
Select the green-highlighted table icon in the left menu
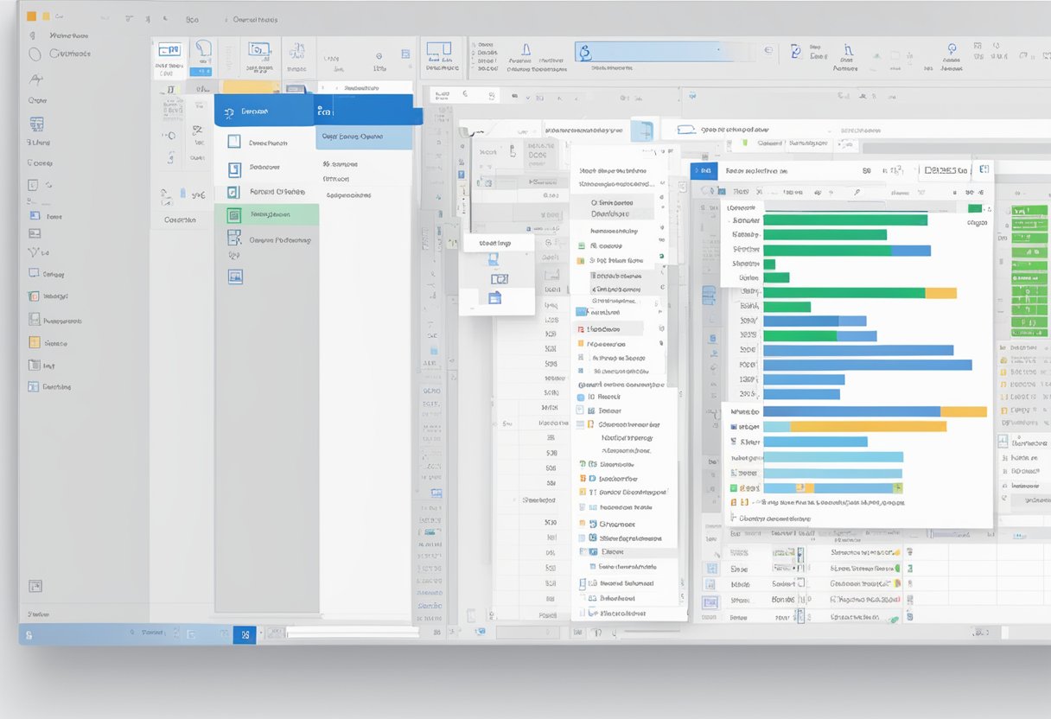(233, 213)
